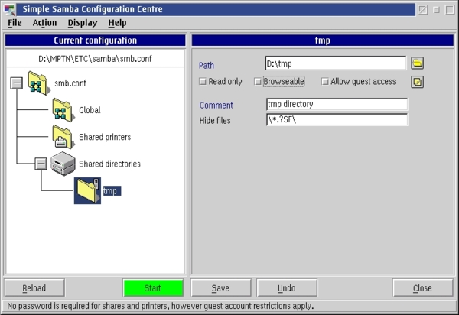
Task: Select the tmp share folder icon
Action: tap(87, 190)
